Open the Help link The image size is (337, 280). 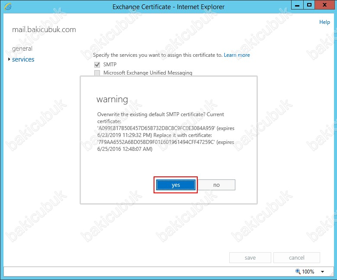point(324,22)
